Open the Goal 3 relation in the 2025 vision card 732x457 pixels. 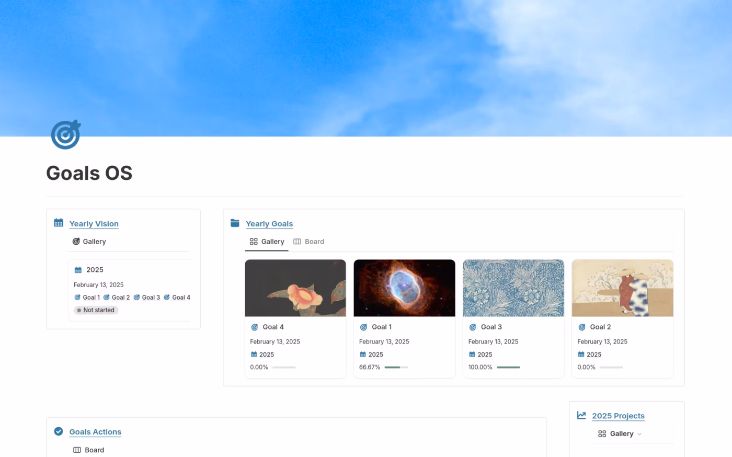click(147, 298)
